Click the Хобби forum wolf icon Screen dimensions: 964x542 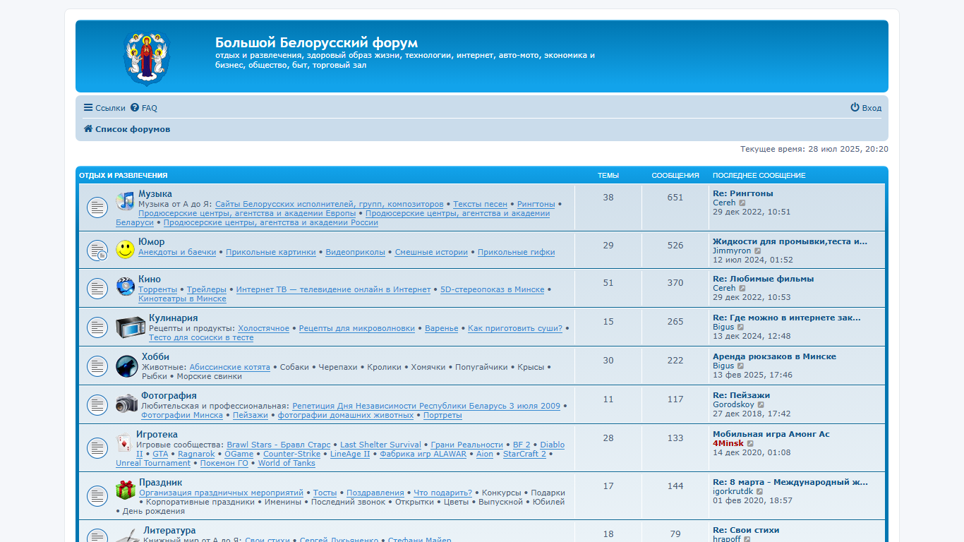click(127, 366)
